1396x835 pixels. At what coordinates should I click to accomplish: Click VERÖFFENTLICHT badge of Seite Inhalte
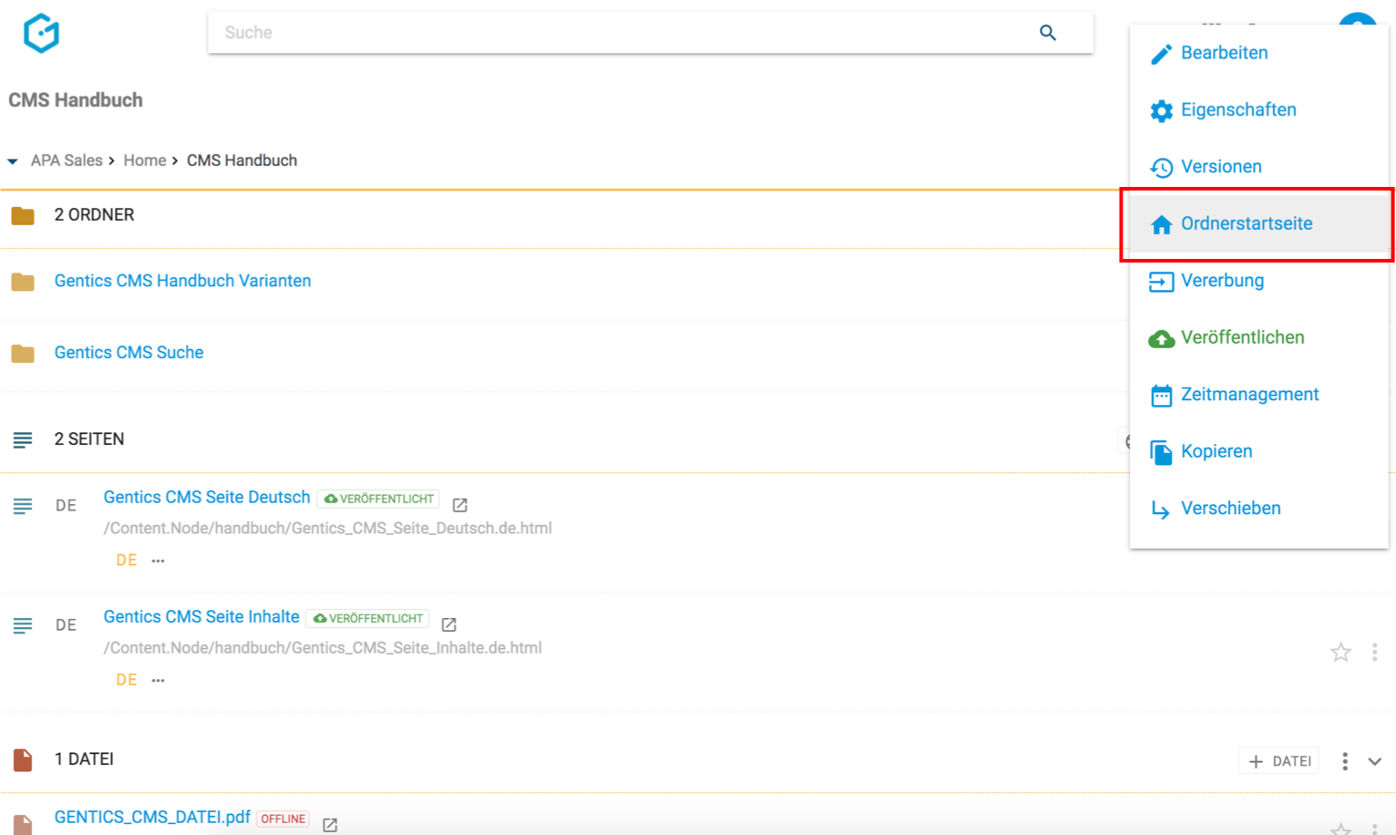(x=367, y=618)
